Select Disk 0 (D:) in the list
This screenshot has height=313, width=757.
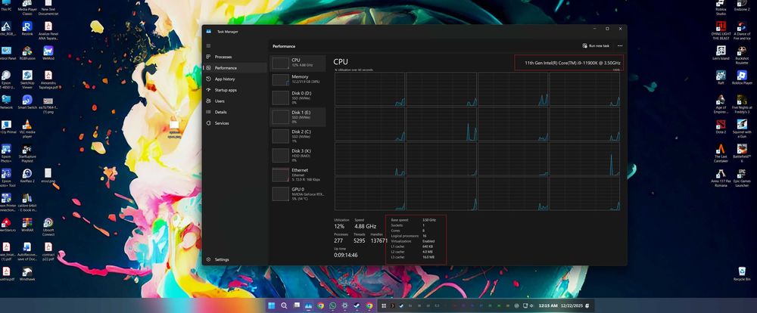pos(298,98)
